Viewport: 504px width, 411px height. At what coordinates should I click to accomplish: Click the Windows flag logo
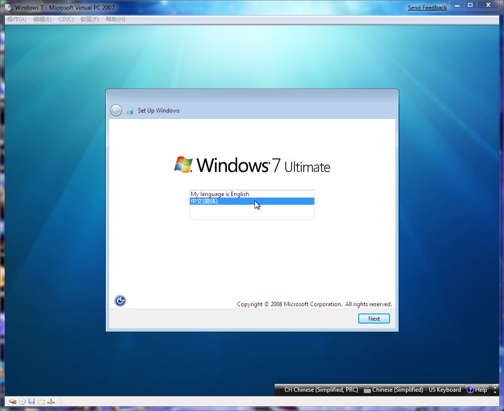[x=183, y=165]
